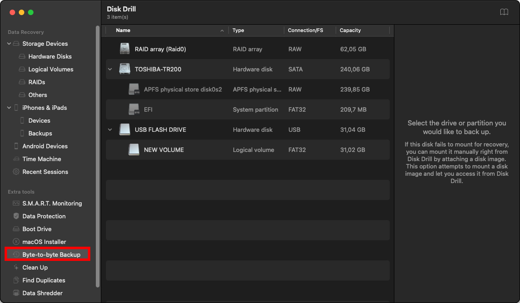
Task: Click the Others drive icon
Action: [x=22, y=95]
